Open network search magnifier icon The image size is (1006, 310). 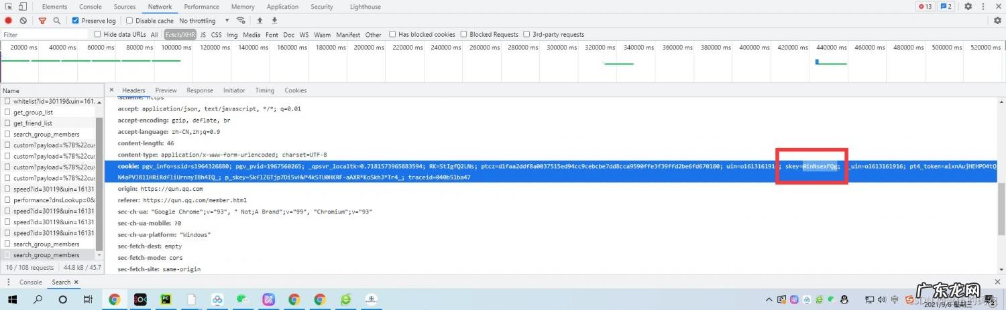point(57,21)
